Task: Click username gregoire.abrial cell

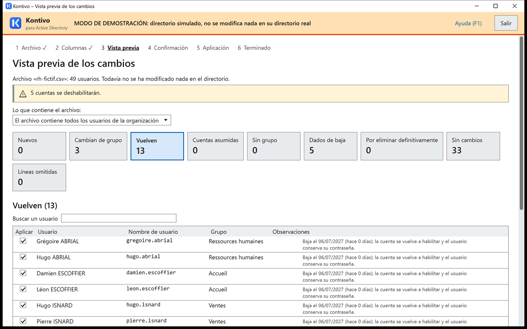Action: [x=149, y=241]
